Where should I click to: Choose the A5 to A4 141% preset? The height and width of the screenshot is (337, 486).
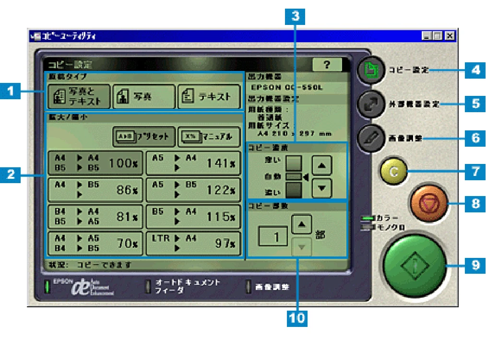[x=193, y=163]
